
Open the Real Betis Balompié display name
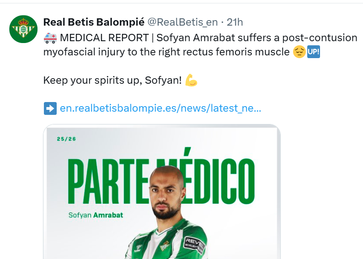94,22
